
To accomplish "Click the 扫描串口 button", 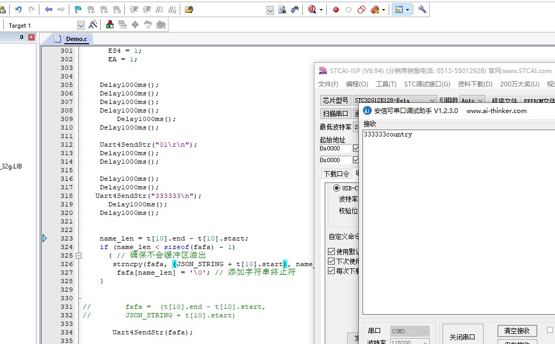I will [x=335, y=113].
